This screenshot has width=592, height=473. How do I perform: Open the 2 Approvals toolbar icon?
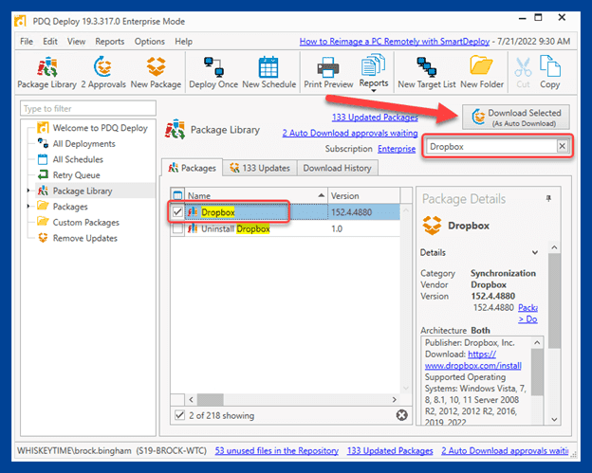[103, 73]
